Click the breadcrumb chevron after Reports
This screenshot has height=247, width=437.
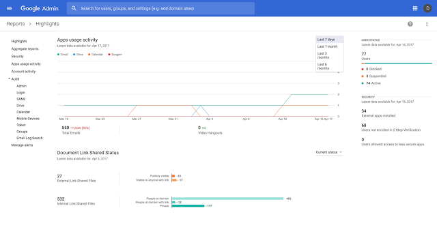click(x=30, y=24)
